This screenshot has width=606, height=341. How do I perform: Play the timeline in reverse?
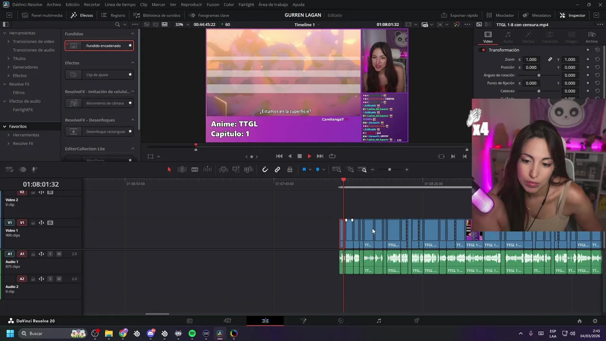click(290, 156)
